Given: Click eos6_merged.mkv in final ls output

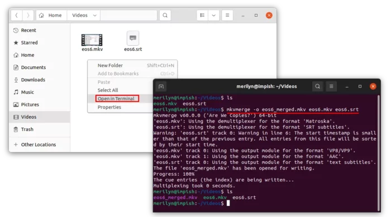Looking at the screenshot, I should (x=175, y=197).
